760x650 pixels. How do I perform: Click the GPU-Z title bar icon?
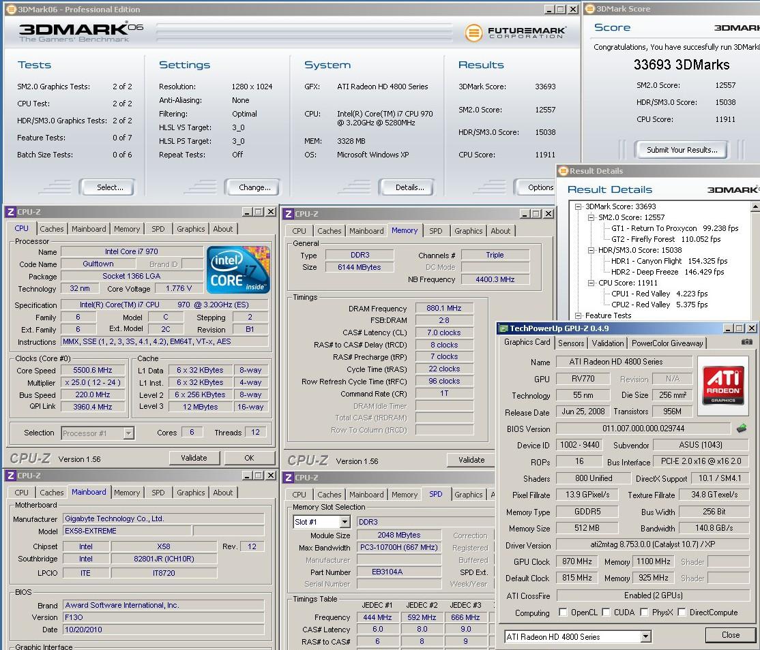(503, 328)
